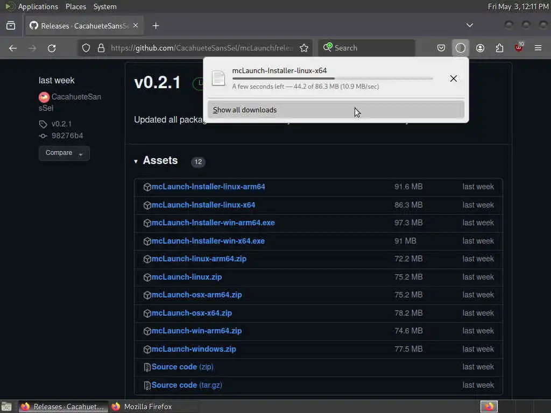Screen dimensions: 551x413
Task: Reload the page with the refresh icon
Action: (x=52, y=48)
